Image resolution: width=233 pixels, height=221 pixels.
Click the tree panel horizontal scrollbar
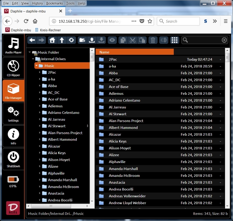click(x=51, y=206)
